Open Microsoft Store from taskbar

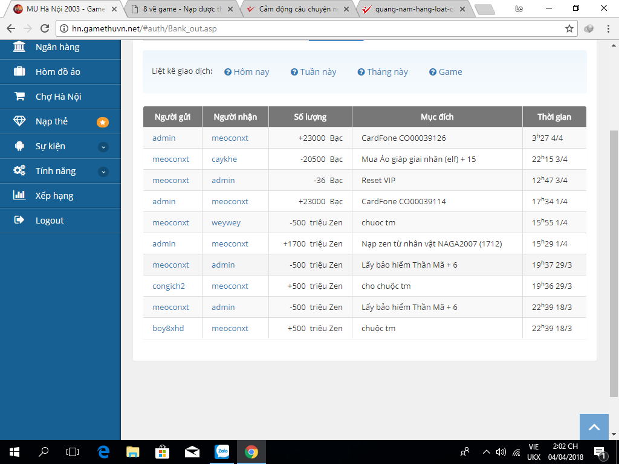(162, 452)
